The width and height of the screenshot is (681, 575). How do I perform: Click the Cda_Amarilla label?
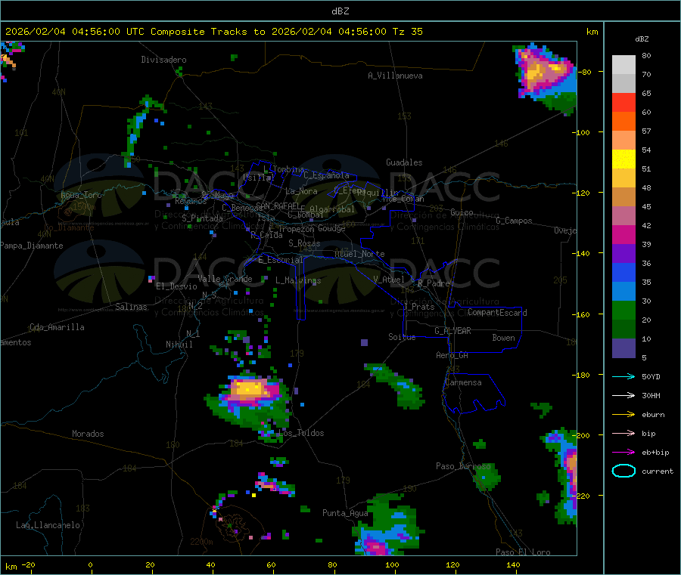coord(57,327)
